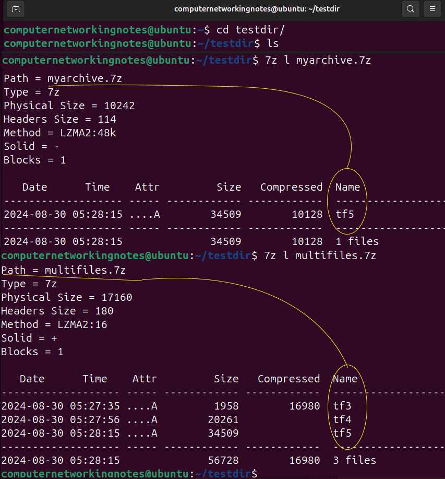
Task: Click 'Headers Size = 114' line
Action: [x=60, y=119]
